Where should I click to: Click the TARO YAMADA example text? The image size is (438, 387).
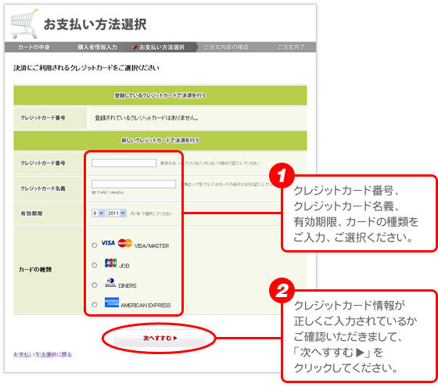coord(108,192)
